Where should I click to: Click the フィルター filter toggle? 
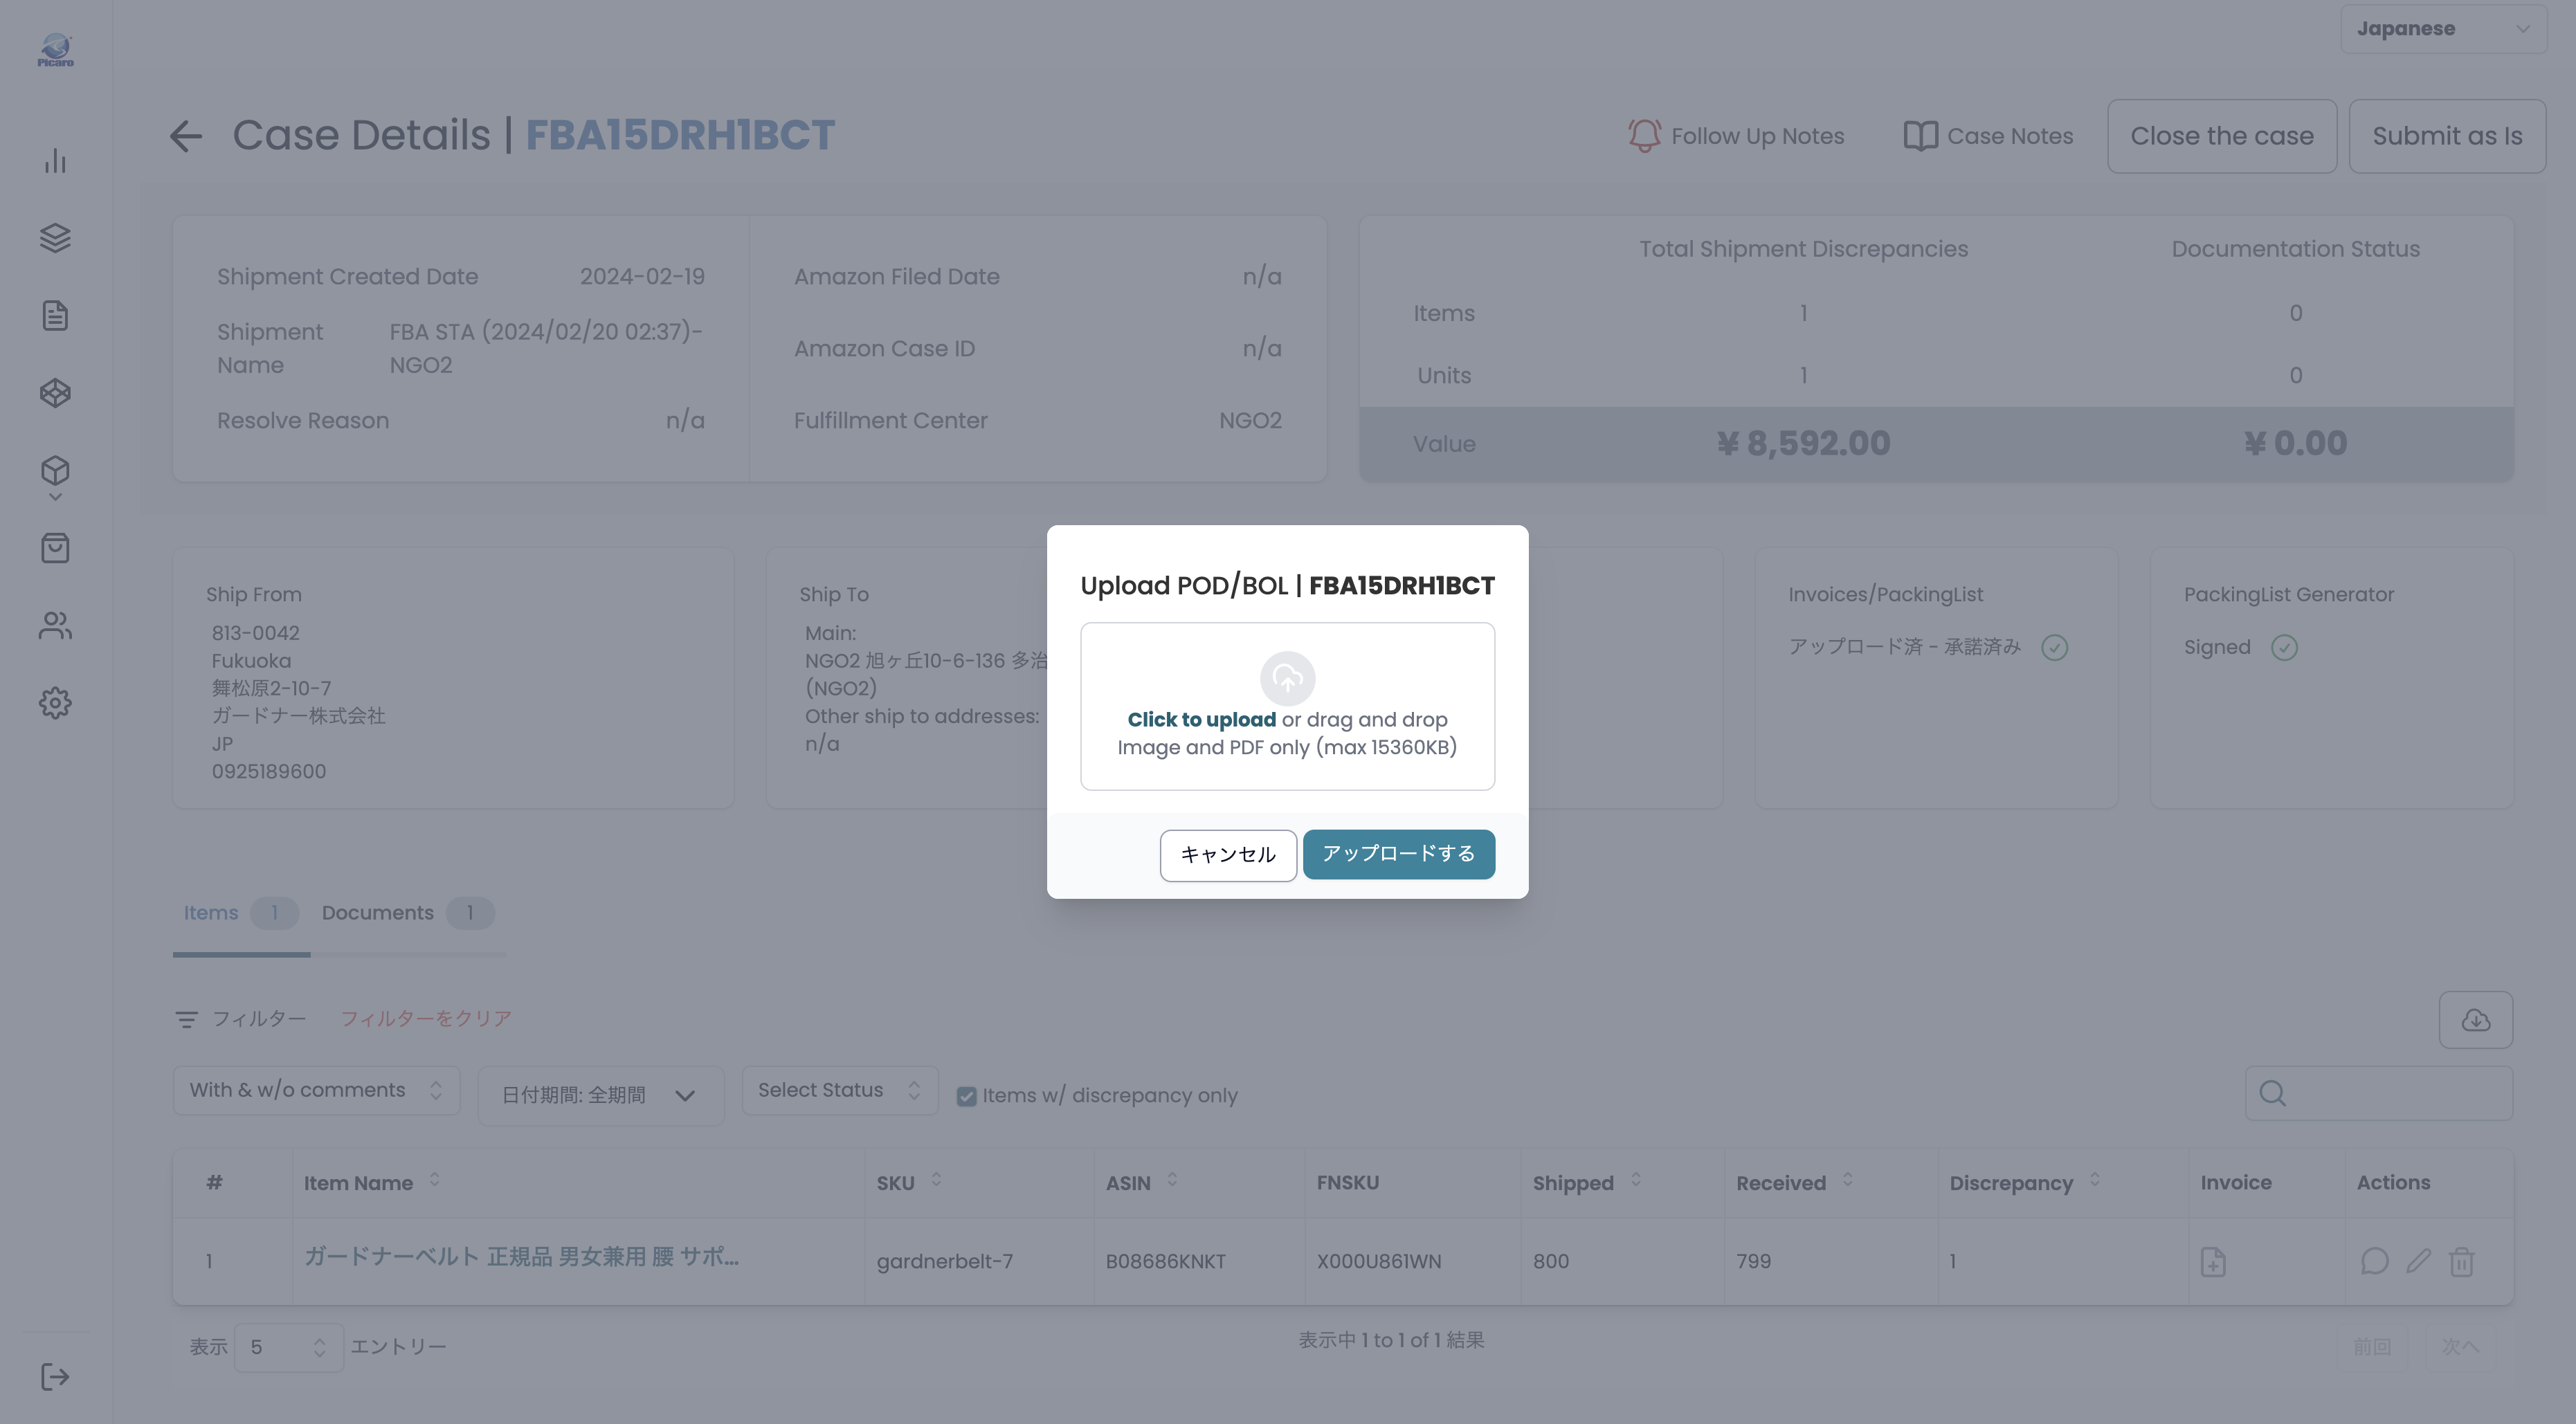point(240,1019)
